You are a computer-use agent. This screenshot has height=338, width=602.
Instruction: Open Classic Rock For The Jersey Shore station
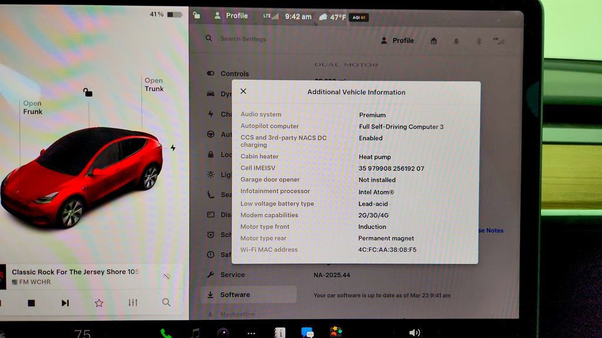point(75,272)
